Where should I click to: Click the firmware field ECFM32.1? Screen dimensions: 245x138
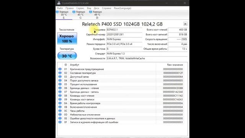tap(124, 30)
